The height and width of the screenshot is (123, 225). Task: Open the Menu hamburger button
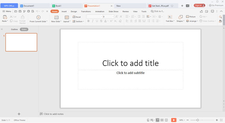tap(7, 11)
